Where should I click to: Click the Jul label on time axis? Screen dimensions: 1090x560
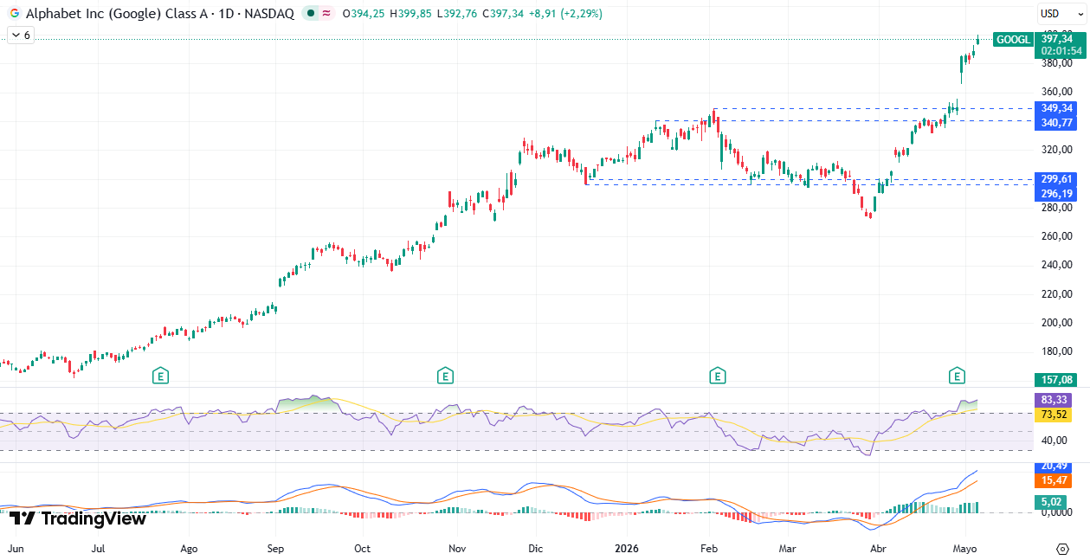(98, 549)
